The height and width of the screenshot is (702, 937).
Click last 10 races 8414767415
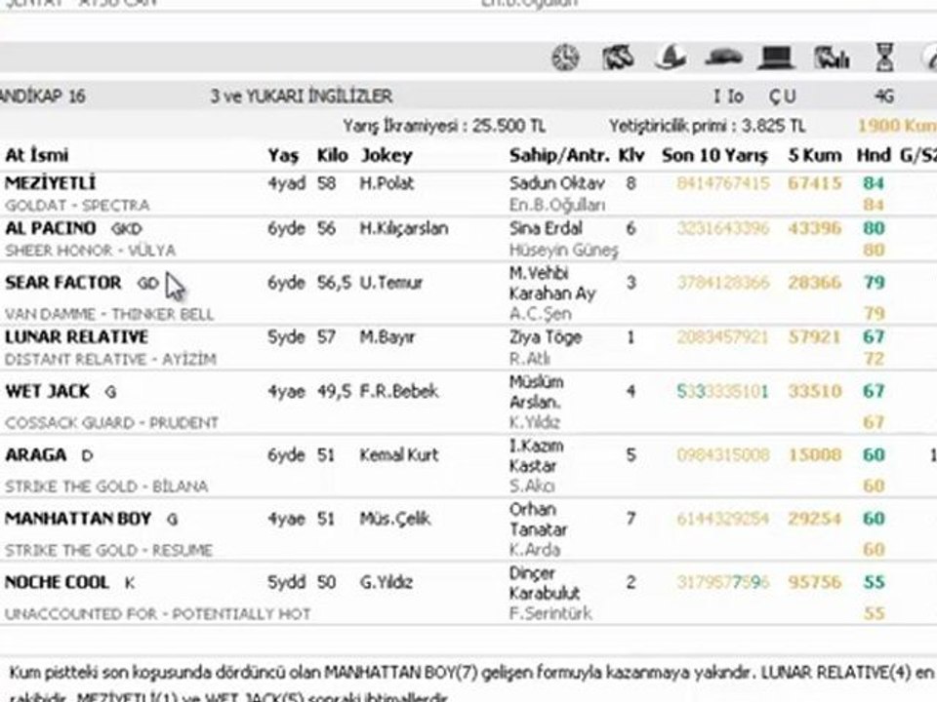(x=722, y=182)
